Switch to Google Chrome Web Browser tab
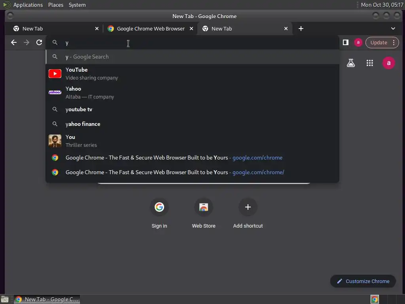This screenshot has width=405, height=304. coord(151,28)
